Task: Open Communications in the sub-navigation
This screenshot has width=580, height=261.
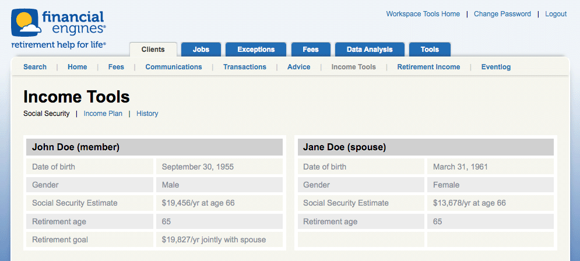Action: click(174, 67)
